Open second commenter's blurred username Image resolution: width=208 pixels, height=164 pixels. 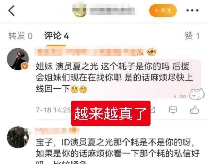tap(57, 130)
